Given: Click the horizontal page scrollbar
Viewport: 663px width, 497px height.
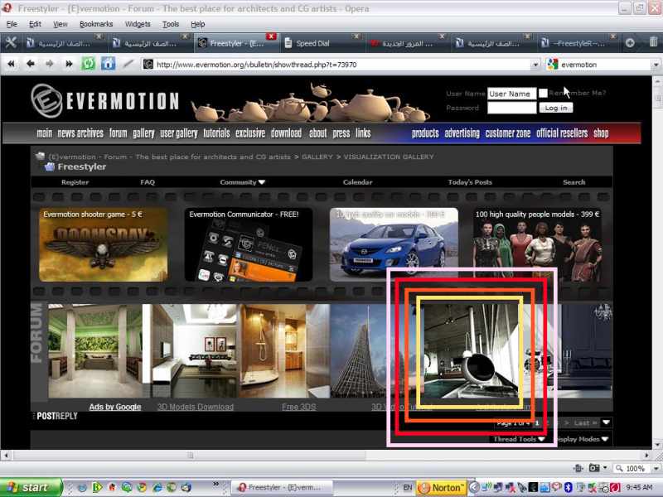Looking at the screenshot, I should (x=189, y=456).
